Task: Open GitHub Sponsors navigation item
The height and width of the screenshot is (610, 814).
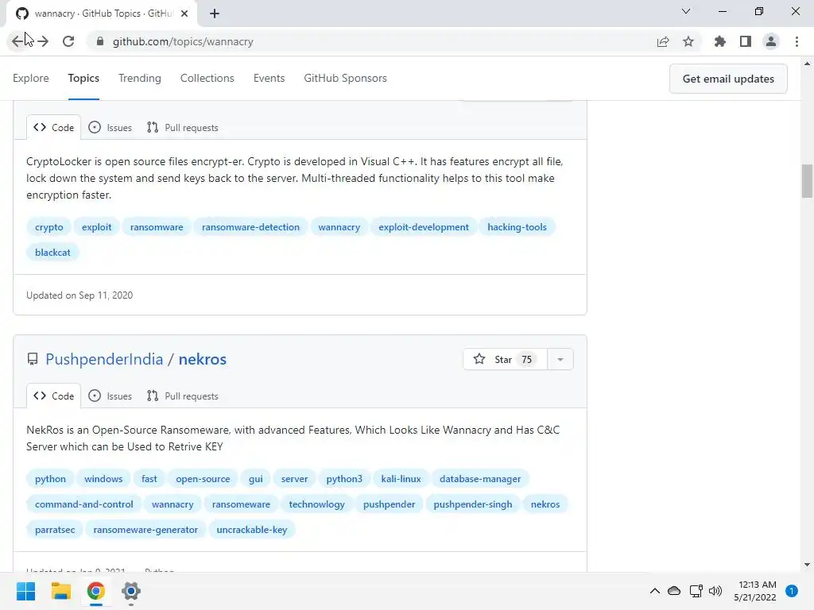Action: click(x=345, y=79)
